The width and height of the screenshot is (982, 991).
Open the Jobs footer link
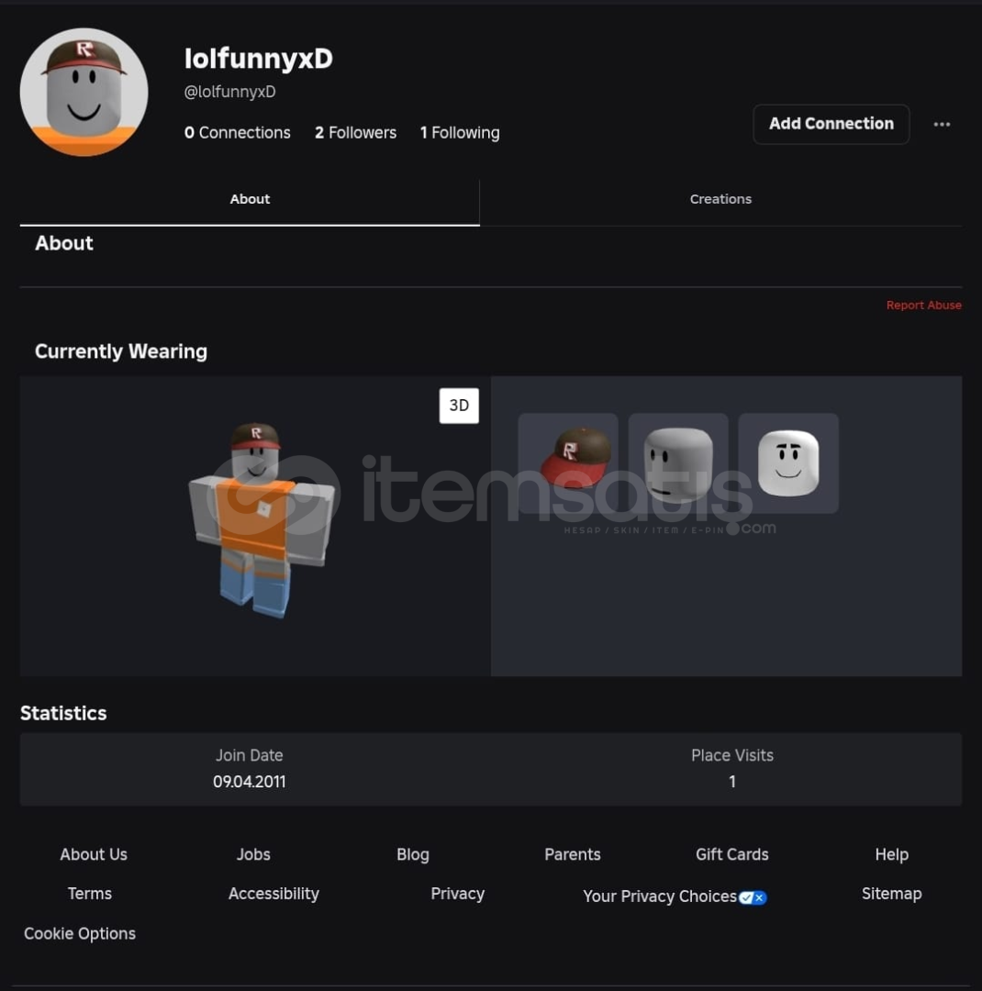[x=253, y=854]
